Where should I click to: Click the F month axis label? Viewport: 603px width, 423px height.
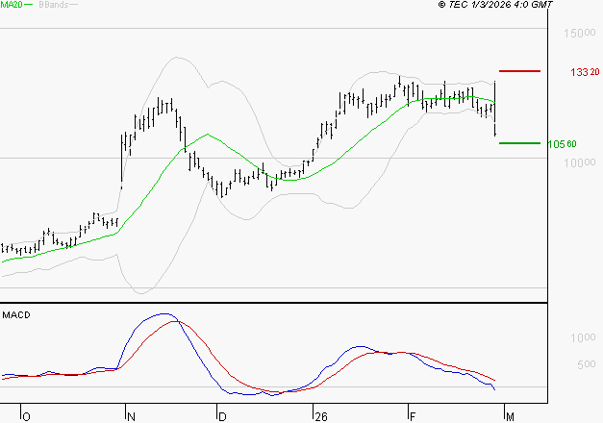(x=413, y=417)
